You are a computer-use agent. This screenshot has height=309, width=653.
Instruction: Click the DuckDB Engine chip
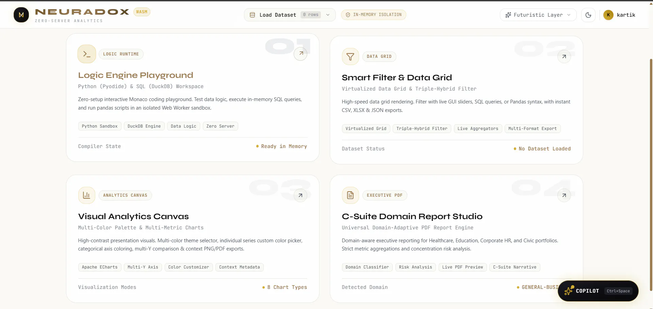pyautogui.click(x=144, y=126)
